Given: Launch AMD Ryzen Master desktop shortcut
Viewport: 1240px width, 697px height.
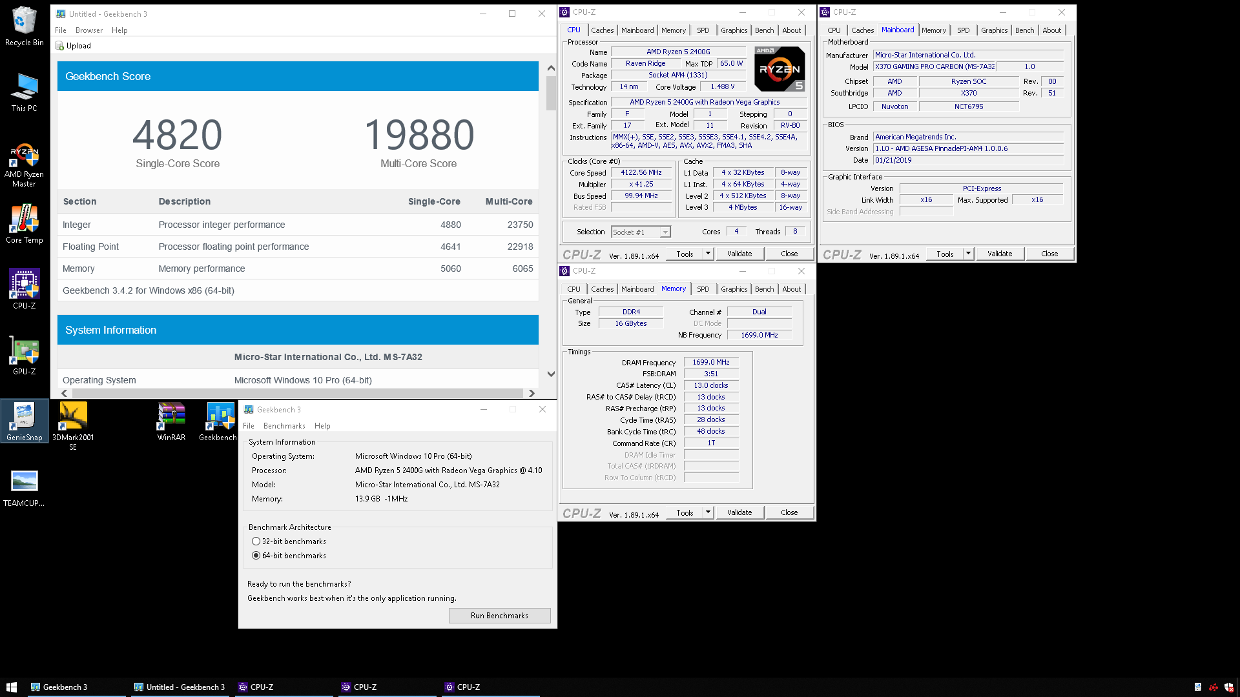Looking at the screenshot, I should point(25,165).
